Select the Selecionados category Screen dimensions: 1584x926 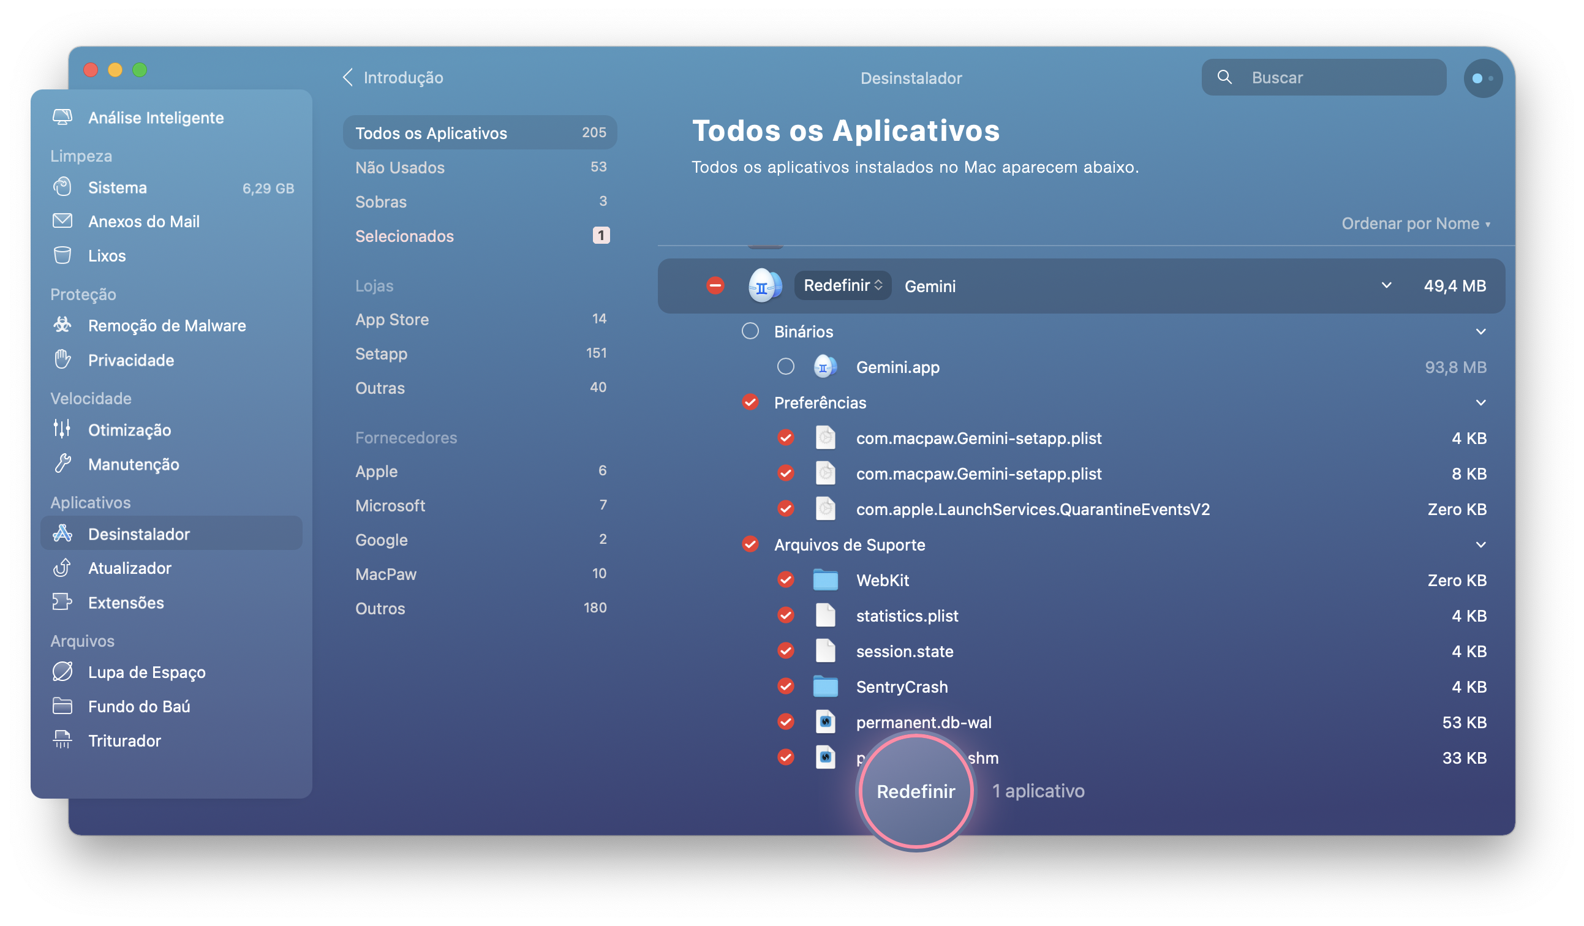[x=480, y=236]
